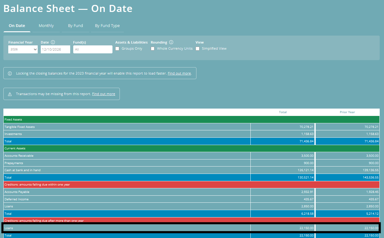Viewport: 384px width, 238px height.
Task: Focus the Fund(s) input field
Action: 93,49
